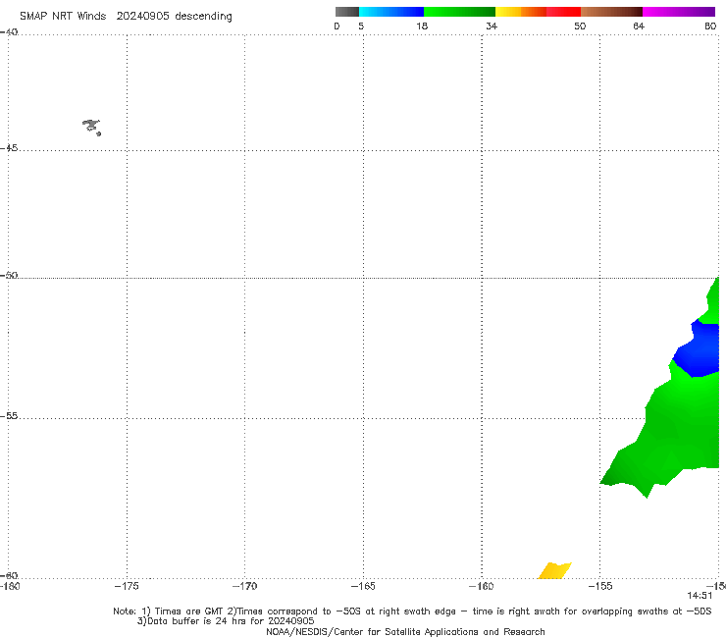Image resolution: width=726 pixels, height=638 pixels.
Task: Click the 'NOAA/NESDIS/Center for Satellite Applications' credit
Action: coord(405,632)
